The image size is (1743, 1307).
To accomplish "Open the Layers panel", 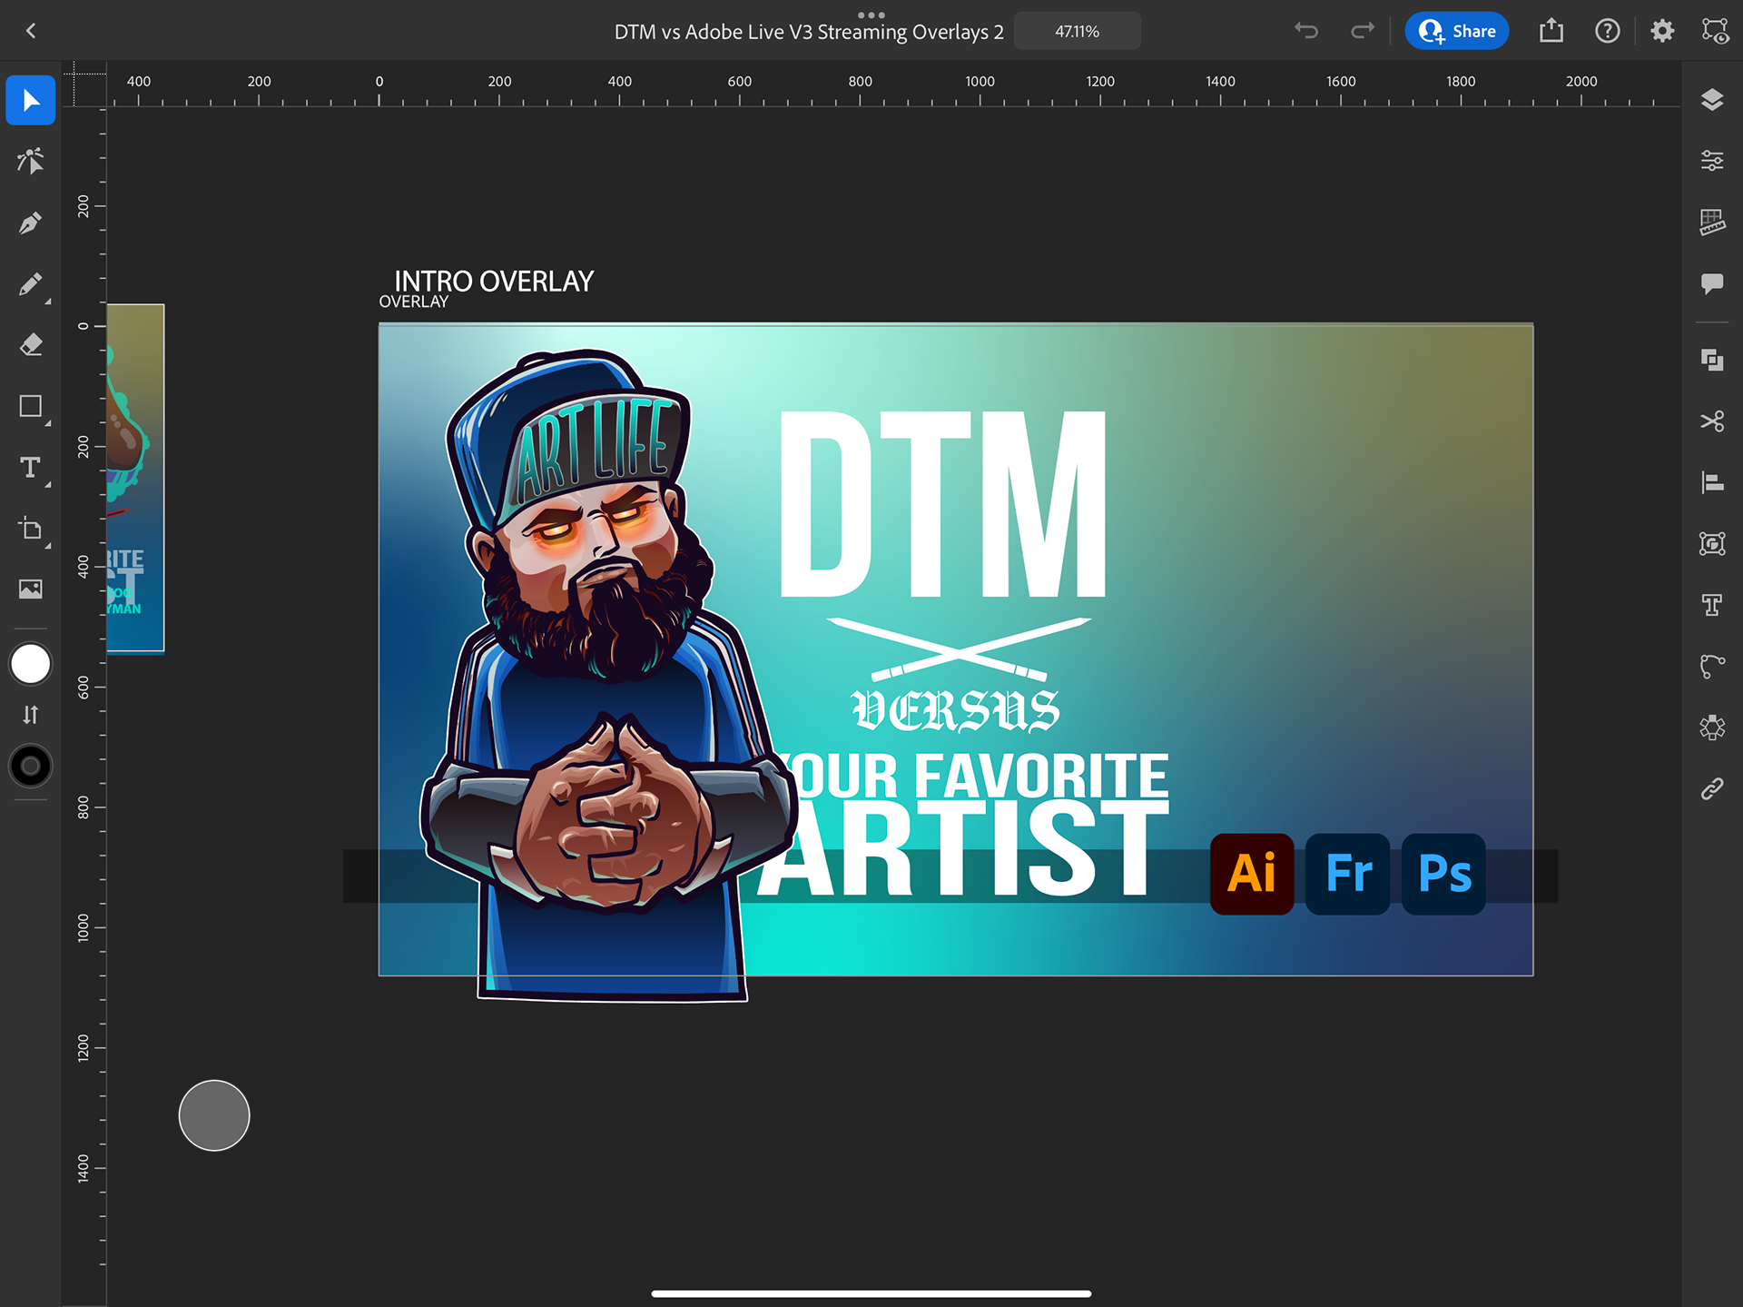I will [1711, 100].
